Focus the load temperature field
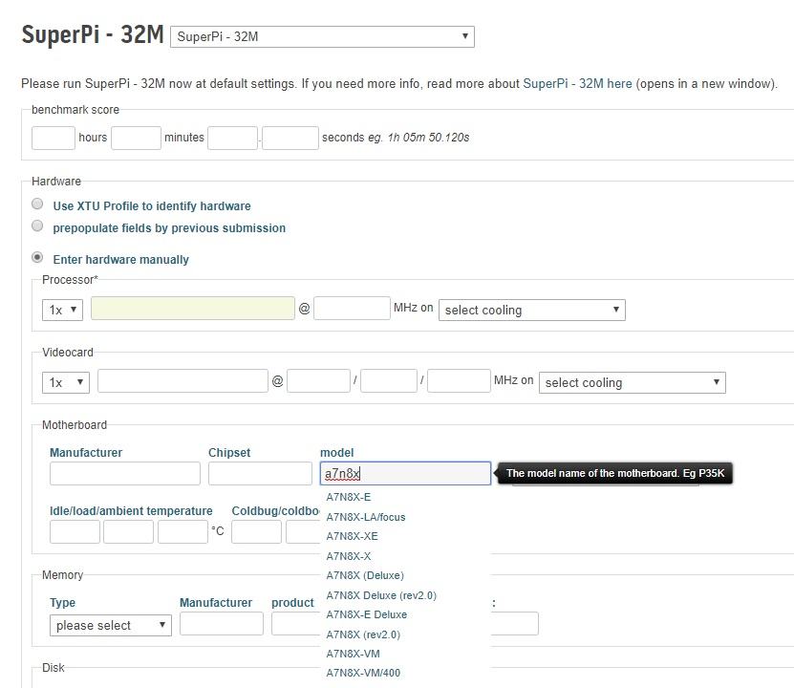 pyautogui.click(x=129, y=532)
